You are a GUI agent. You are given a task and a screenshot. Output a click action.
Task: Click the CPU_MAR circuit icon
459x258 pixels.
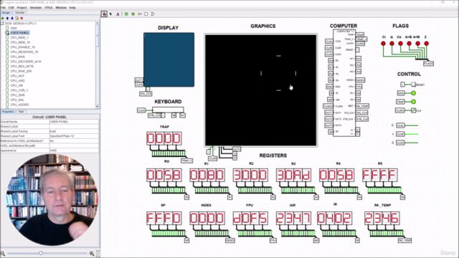point(7,57)
